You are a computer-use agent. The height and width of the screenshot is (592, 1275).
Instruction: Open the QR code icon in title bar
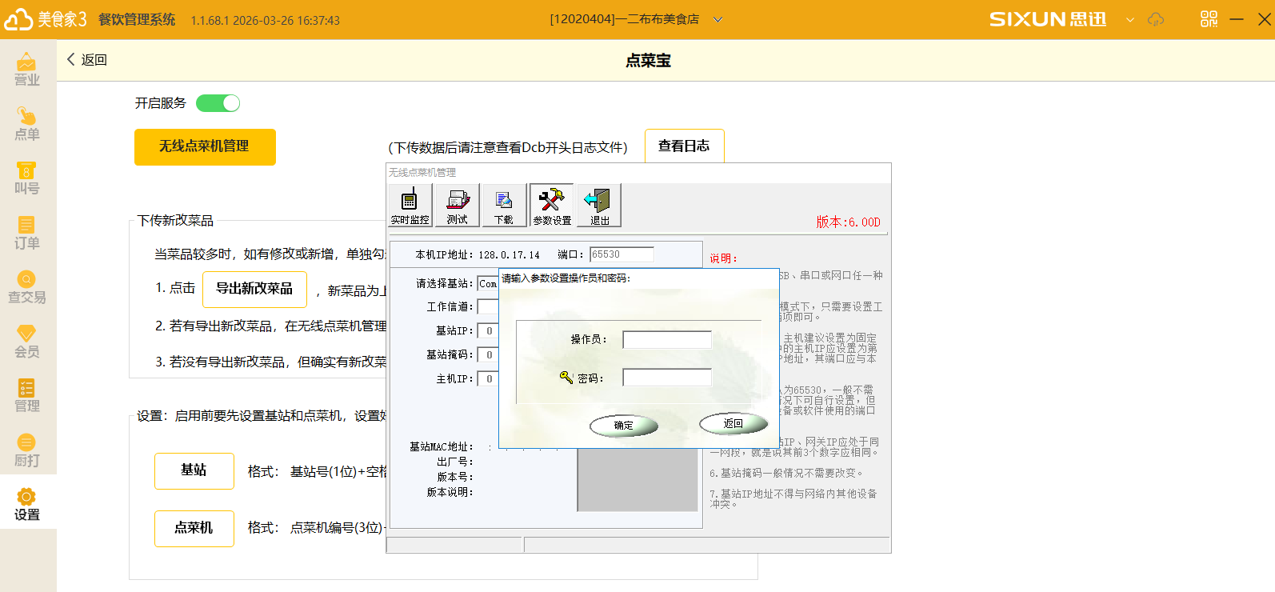pyautogui.click(x=1209, y=19)
